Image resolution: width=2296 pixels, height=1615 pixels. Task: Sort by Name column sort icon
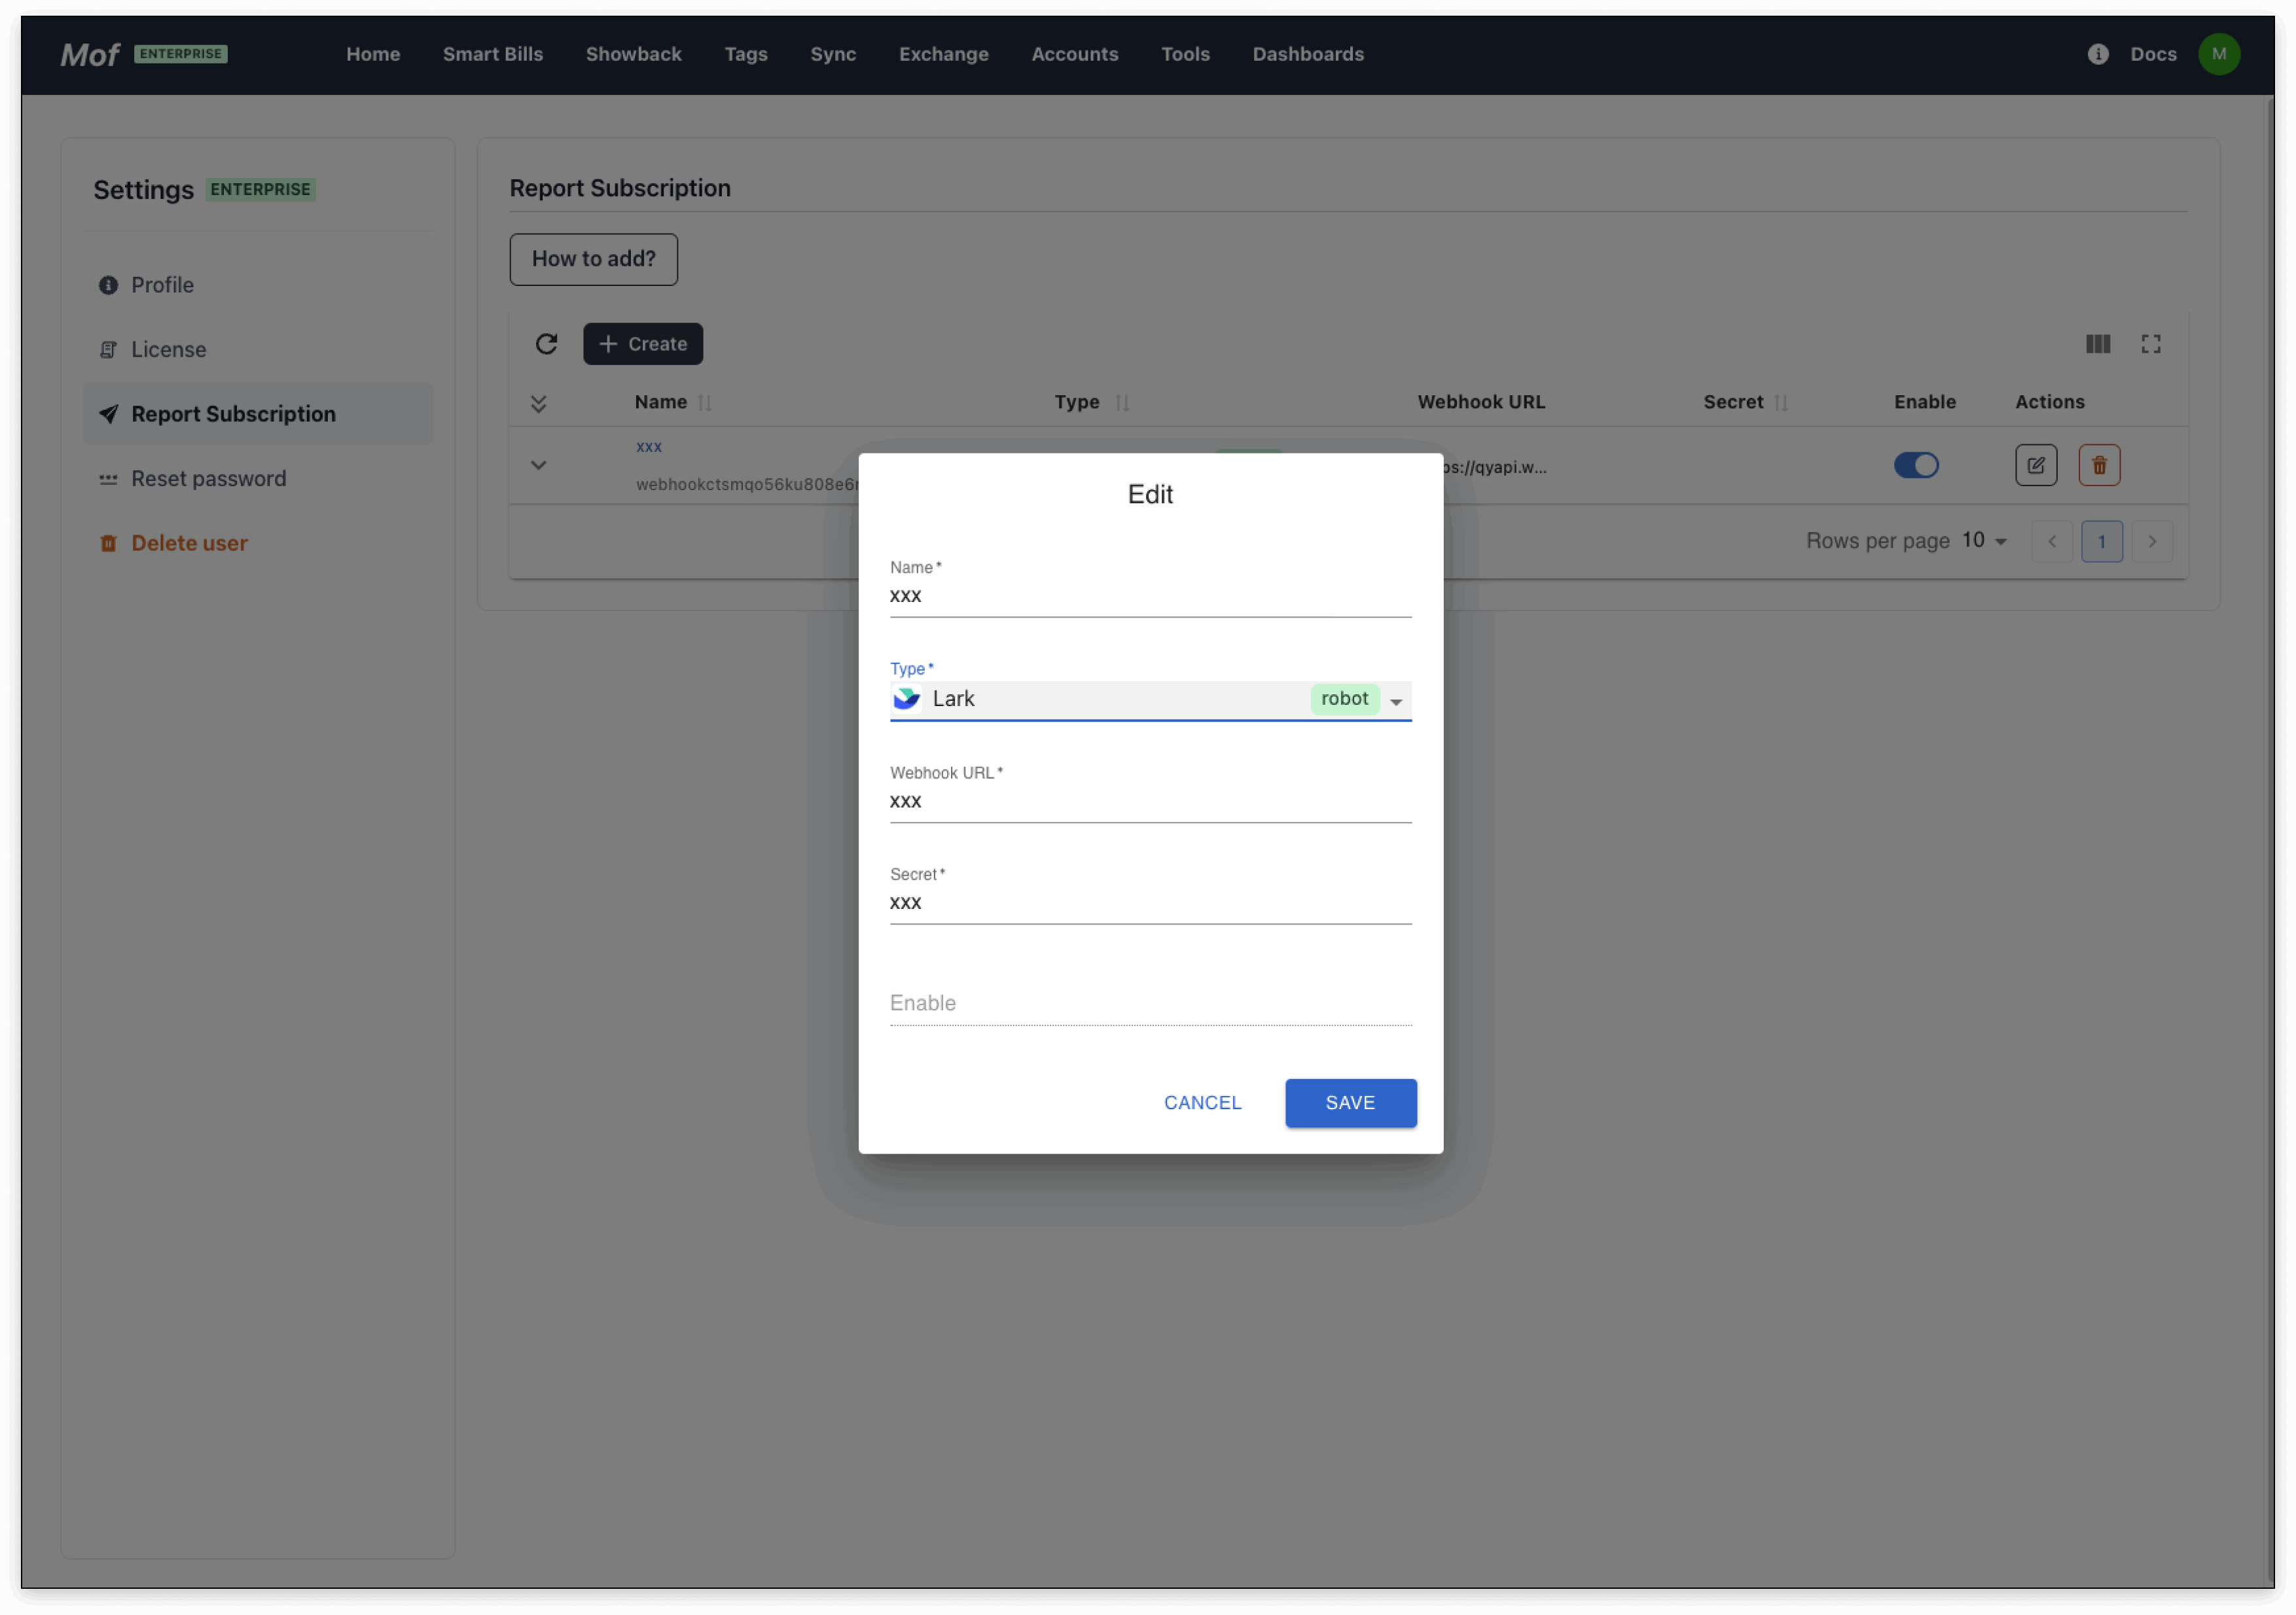coord(705,403)
